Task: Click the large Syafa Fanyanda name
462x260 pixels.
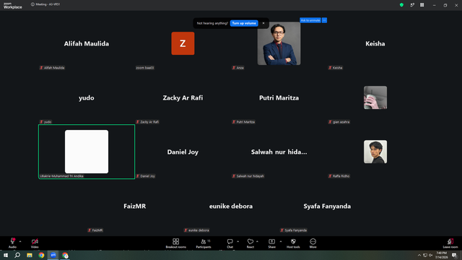Action: point(327,207)
